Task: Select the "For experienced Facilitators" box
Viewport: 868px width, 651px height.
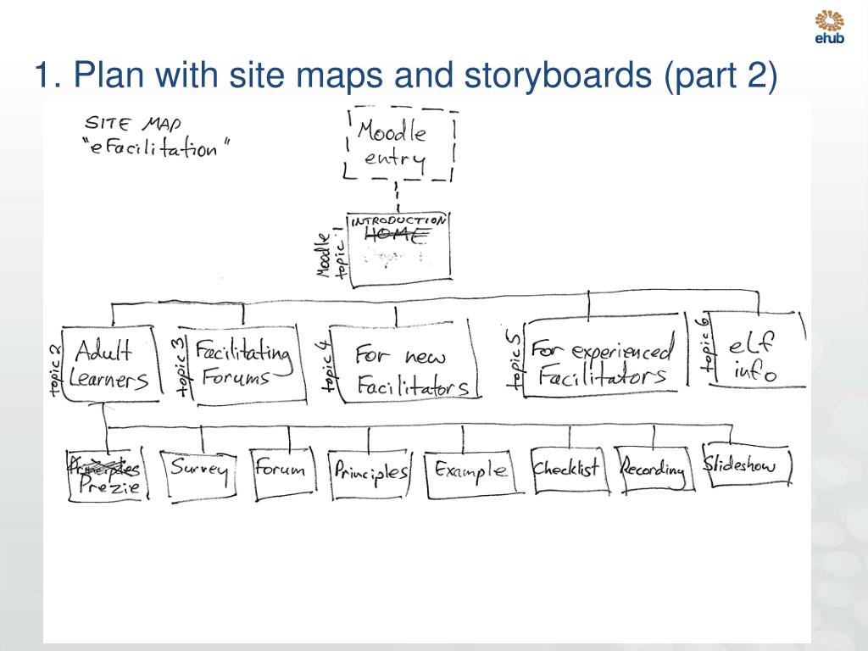Action: [x=604, y=355]
